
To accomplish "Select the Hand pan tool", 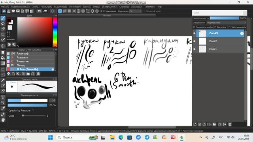I will coord(3,120).
